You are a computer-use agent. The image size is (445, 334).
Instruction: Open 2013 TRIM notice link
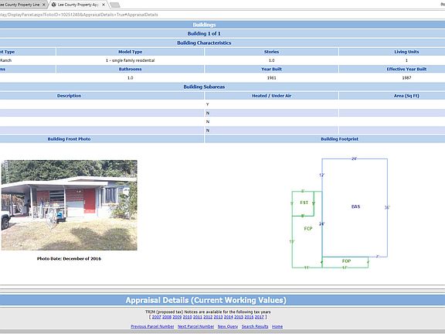tap(218, 317)
